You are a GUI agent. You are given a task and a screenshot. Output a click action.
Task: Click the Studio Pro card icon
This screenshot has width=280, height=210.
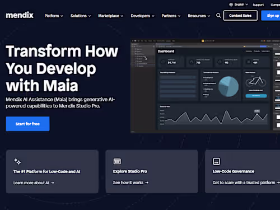(117, 161)
